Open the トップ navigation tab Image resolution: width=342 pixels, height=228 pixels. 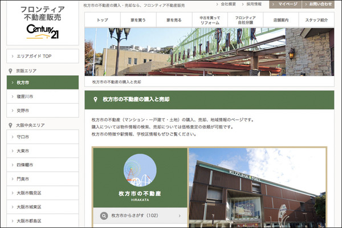pos(103,20)
